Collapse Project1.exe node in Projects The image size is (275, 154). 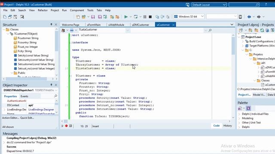(x=239, y=37)
